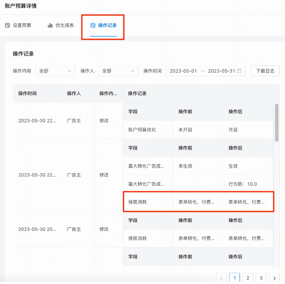The image size is (285, 284).
Task: Click the truncated 操作内... column header
Action: click(108, 93)
